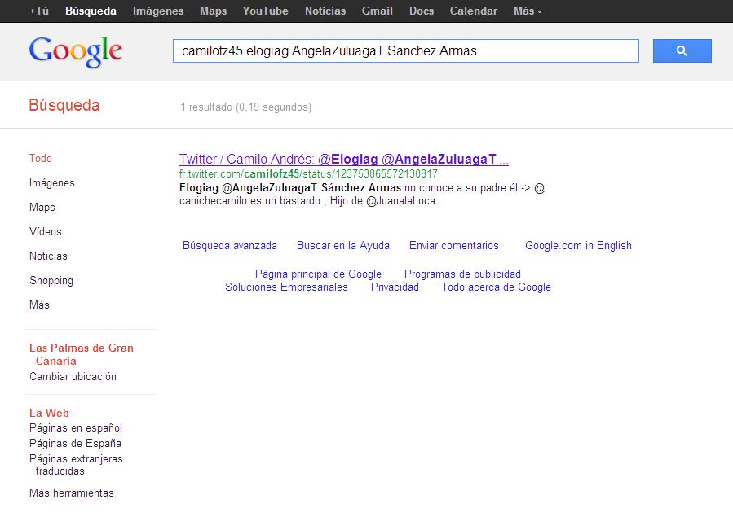Open Noticias in the top bar
Screen dimensions: 733x526
coord(325,11)
